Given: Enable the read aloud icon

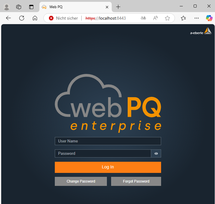Looking at the screenshot, I should pyautogui.click(x=155, y=18).
